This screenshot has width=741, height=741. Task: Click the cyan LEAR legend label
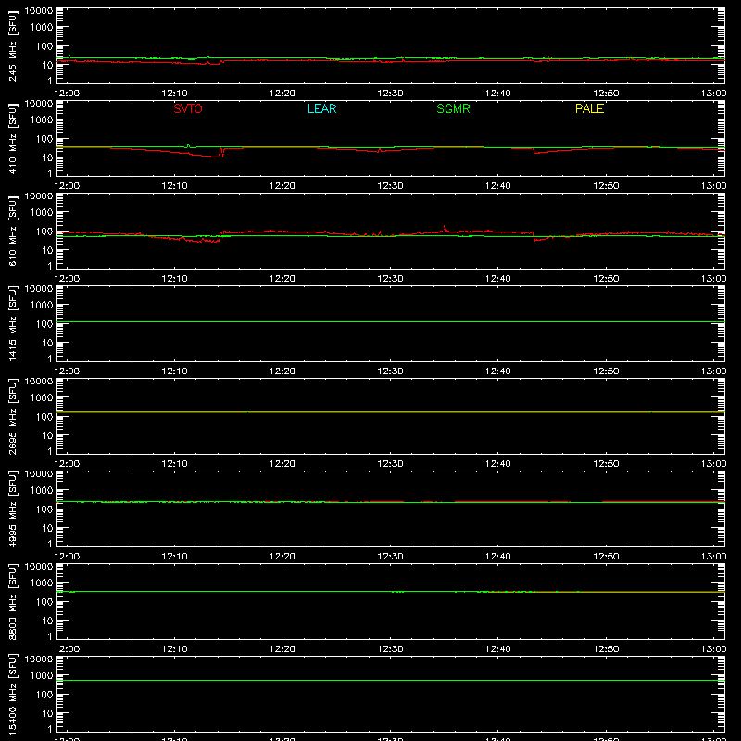click(321, 108)
